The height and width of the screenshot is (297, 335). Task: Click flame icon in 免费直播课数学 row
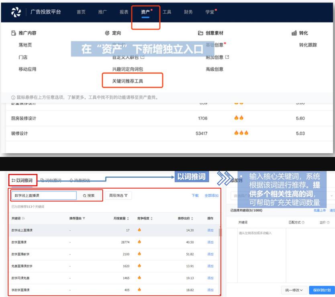tap(139, 266)
